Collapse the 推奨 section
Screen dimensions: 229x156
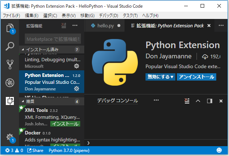pyautogui.click(x=51, y=101)
